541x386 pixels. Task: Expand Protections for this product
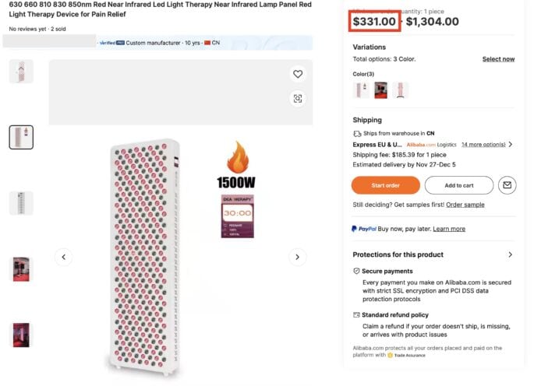(x=510, y=254)
